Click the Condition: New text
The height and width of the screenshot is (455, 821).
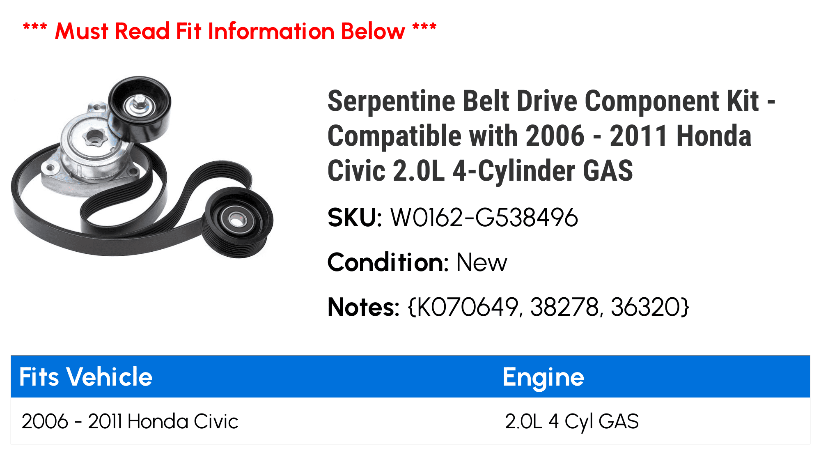[417, 262]
